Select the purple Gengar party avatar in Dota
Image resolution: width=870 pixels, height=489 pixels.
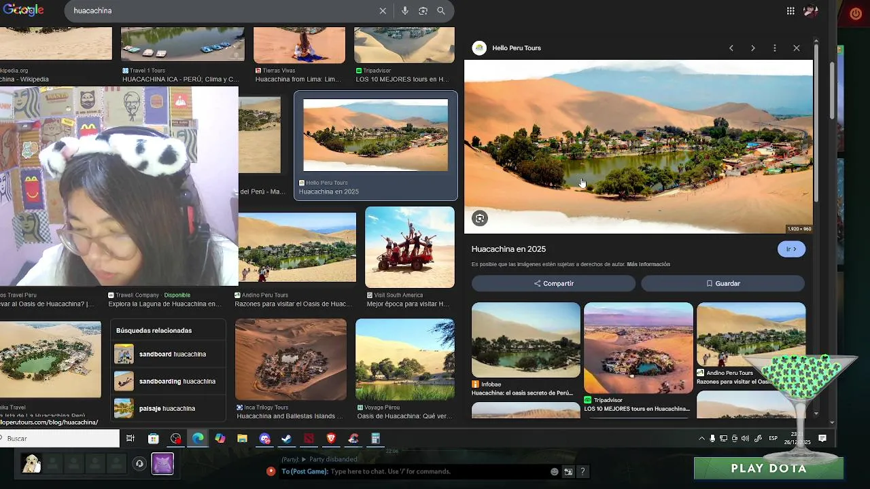coord(162,464)
